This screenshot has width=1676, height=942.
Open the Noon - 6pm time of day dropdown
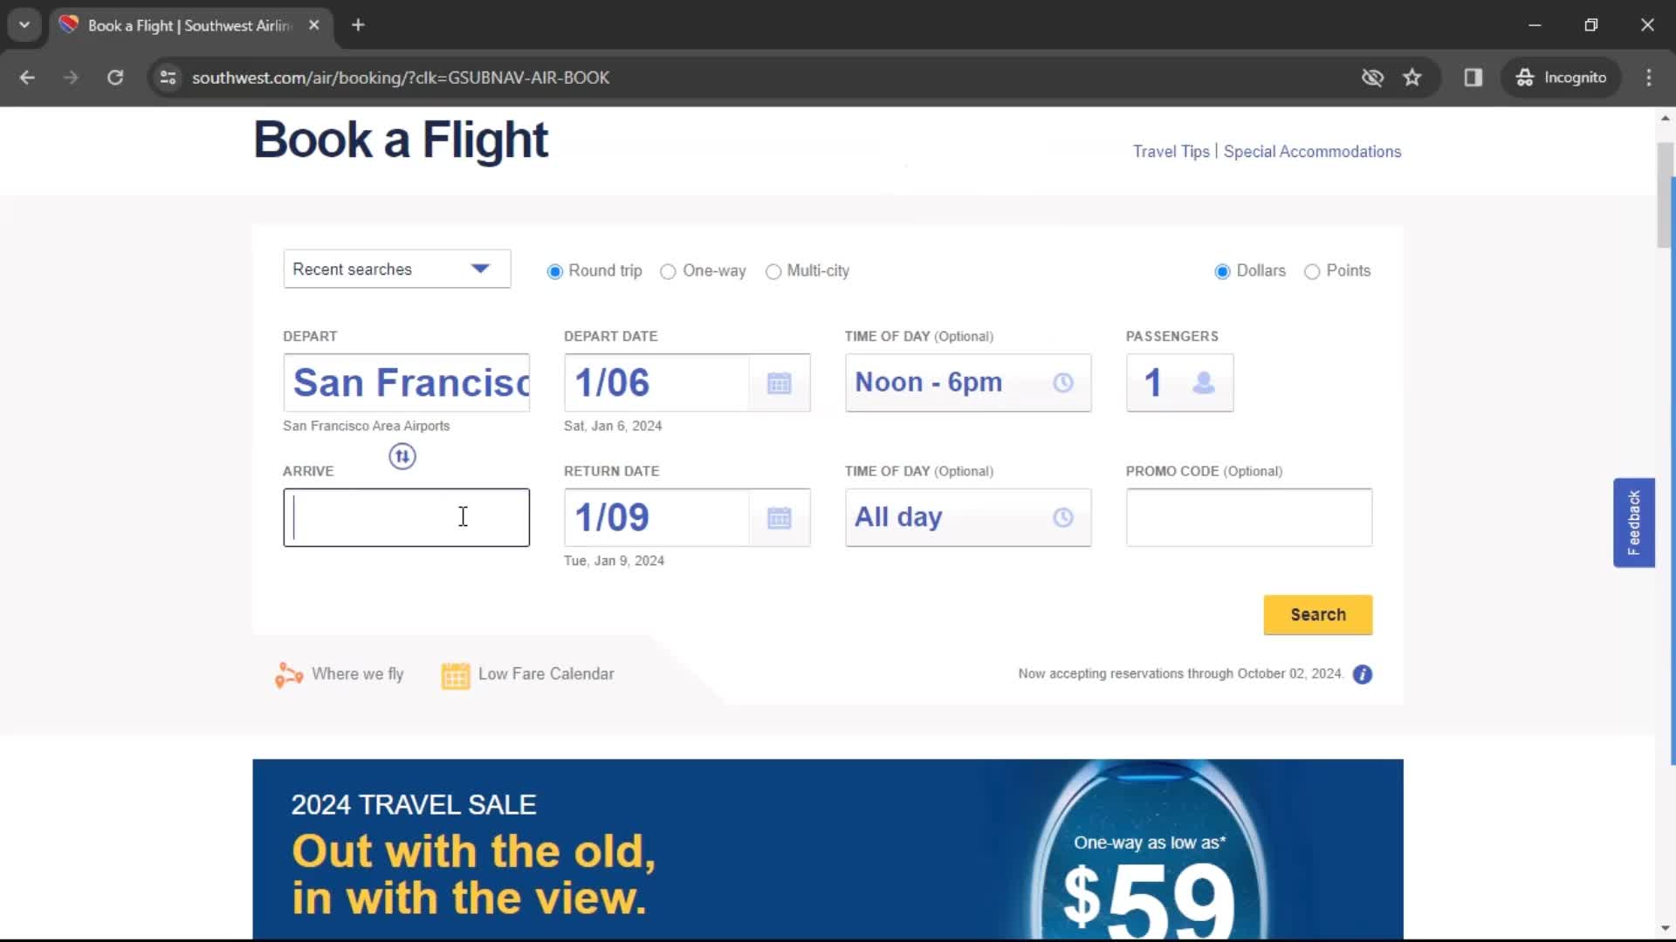tap(967, 382)
